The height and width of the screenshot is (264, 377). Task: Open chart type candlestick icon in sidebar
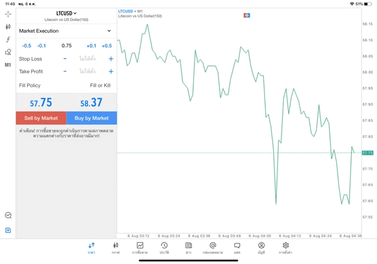[8, 27]
